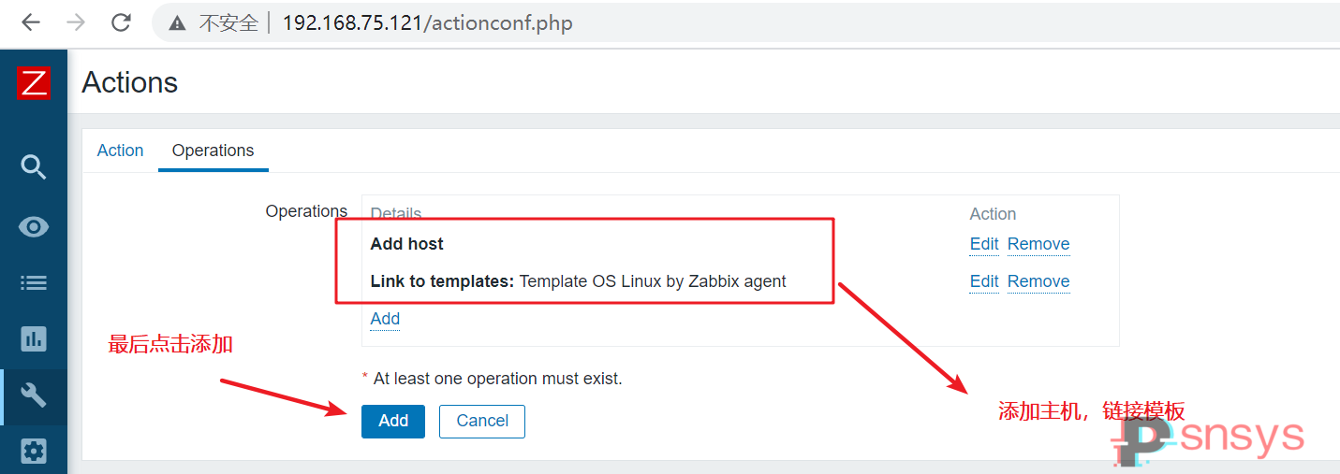Screen dimensions: 1340x474
Task: Open Inventory list icon in sidebar
Action: click(x=34, y=282)
